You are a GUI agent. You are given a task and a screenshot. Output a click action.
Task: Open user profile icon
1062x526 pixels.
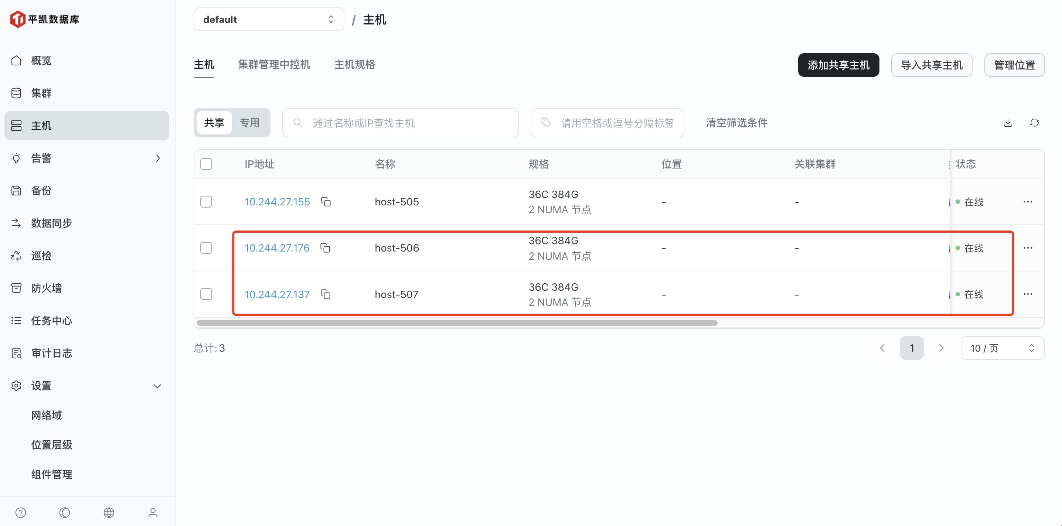point(153,512)
